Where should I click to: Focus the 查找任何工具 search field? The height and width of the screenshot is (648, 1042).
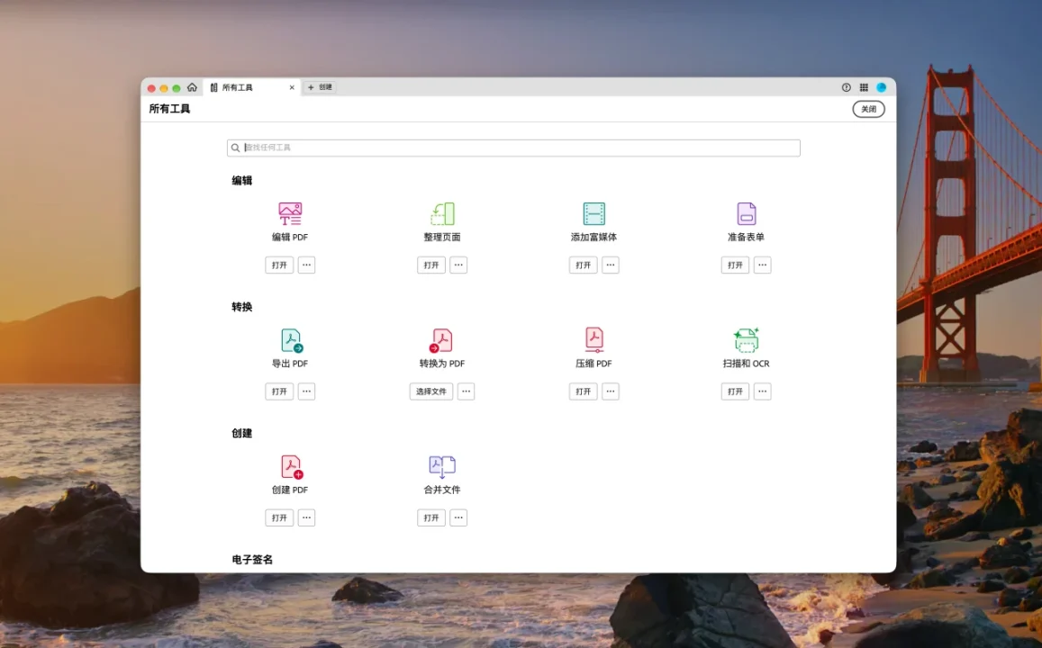coord(513,148)
